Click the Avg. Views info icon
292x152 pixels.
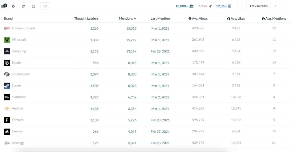(x=190, y=19)
